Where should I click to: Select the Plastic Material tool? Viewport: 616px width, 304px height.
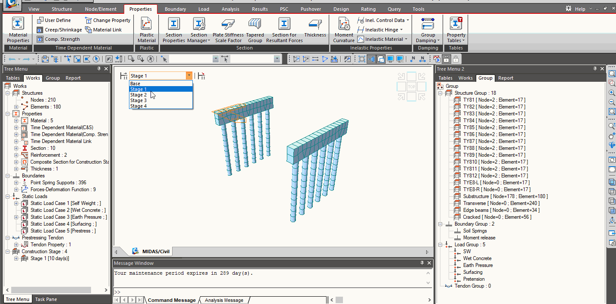[x=147, y=27]
